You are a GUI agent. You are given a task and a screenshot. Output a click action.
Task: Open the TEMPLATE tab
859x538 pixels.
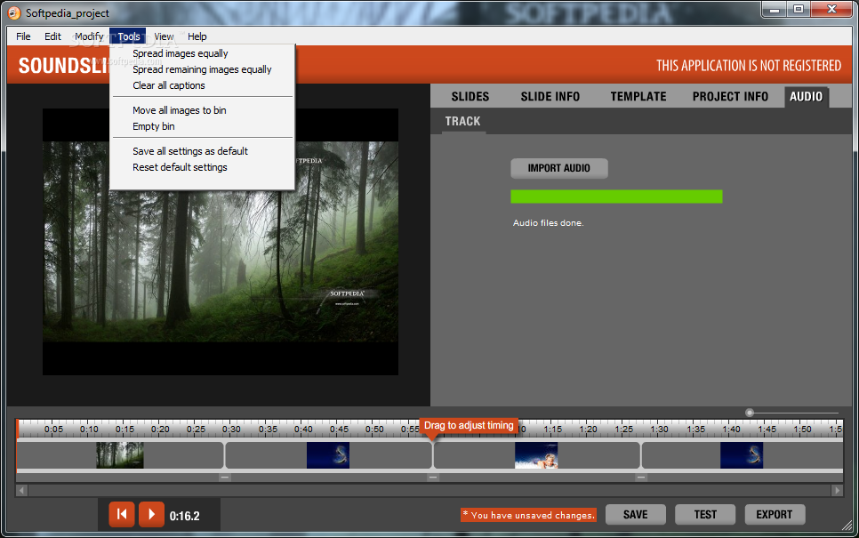click(638, 96)
